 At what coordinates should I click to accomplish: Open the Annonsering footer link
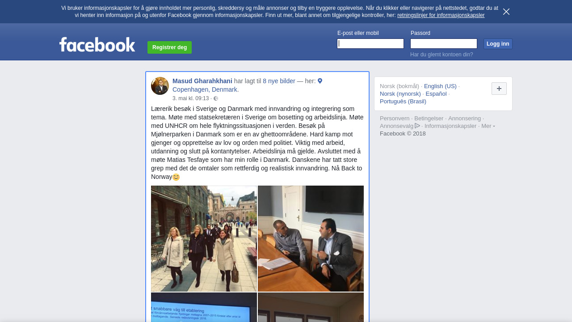click(465, 119)
